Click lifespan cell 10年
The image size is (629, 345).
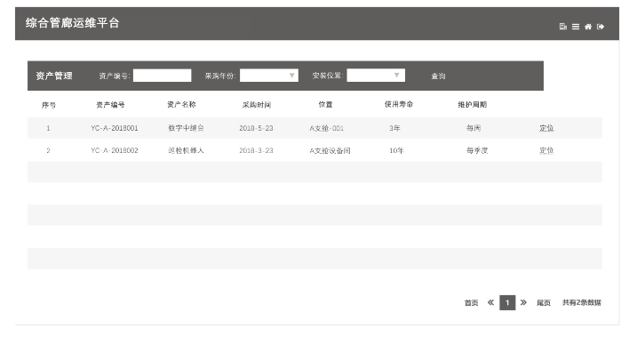pos(396,150)
